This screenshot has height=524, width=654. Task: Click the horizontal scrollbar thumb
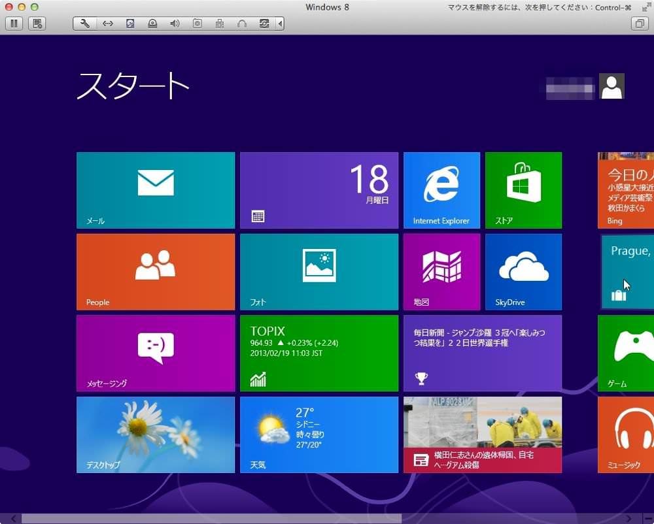pos(211,519)
